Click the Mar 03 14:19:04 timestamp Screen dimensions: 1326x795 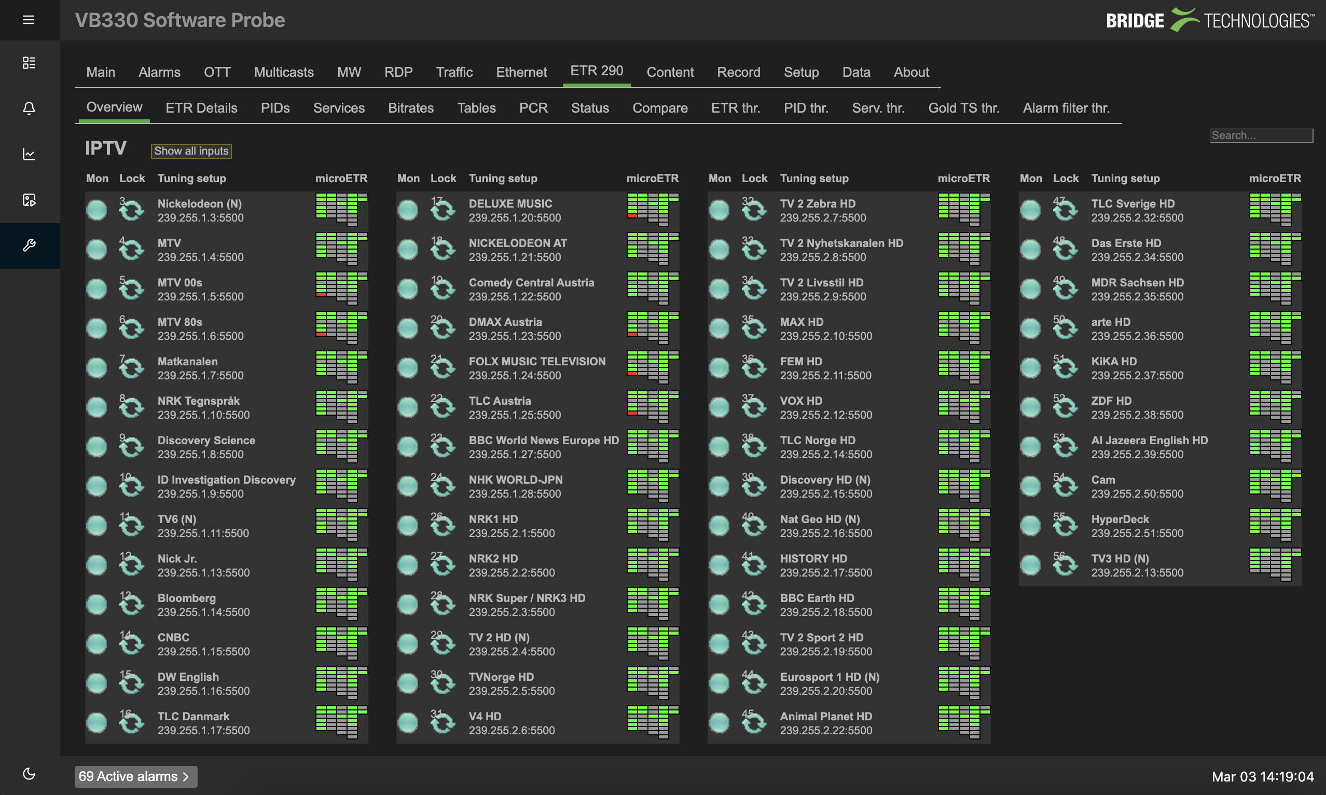click(1263, 777)
